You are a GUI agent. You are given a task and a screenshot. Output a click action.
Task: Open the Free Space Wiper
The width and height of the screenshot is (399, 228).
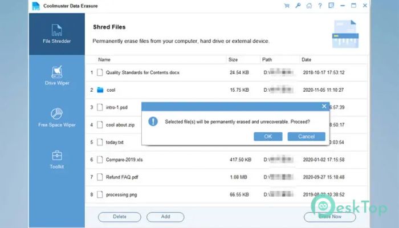tap(56, 117)
